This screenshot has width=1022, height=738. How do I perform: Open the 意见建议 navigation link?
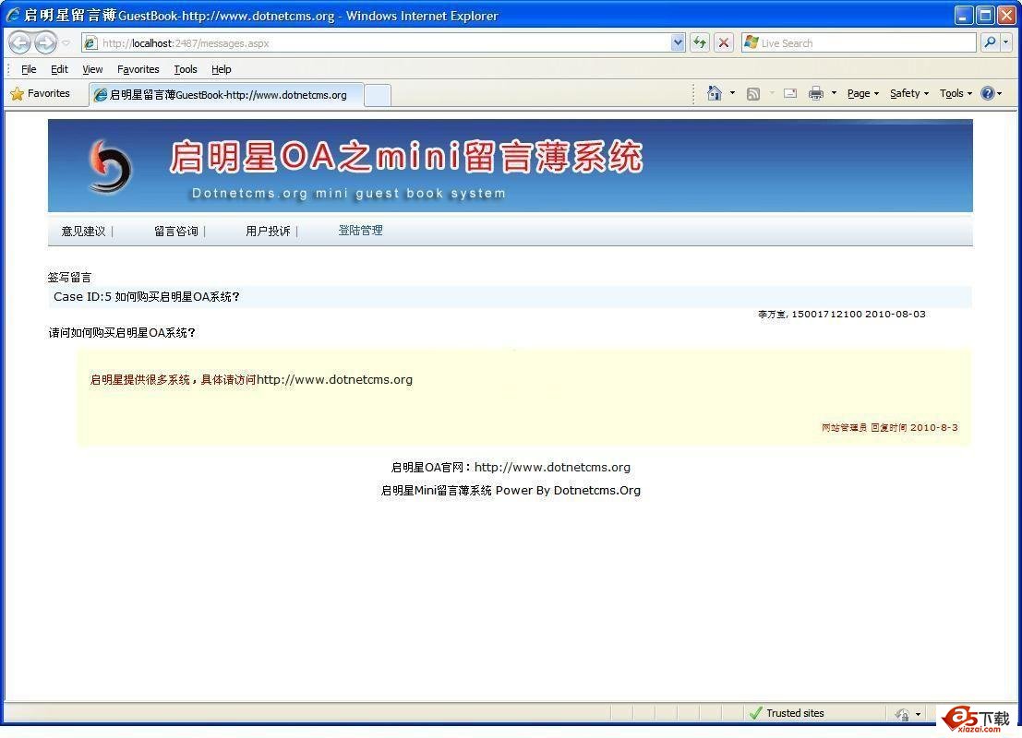tap(83, 232)
